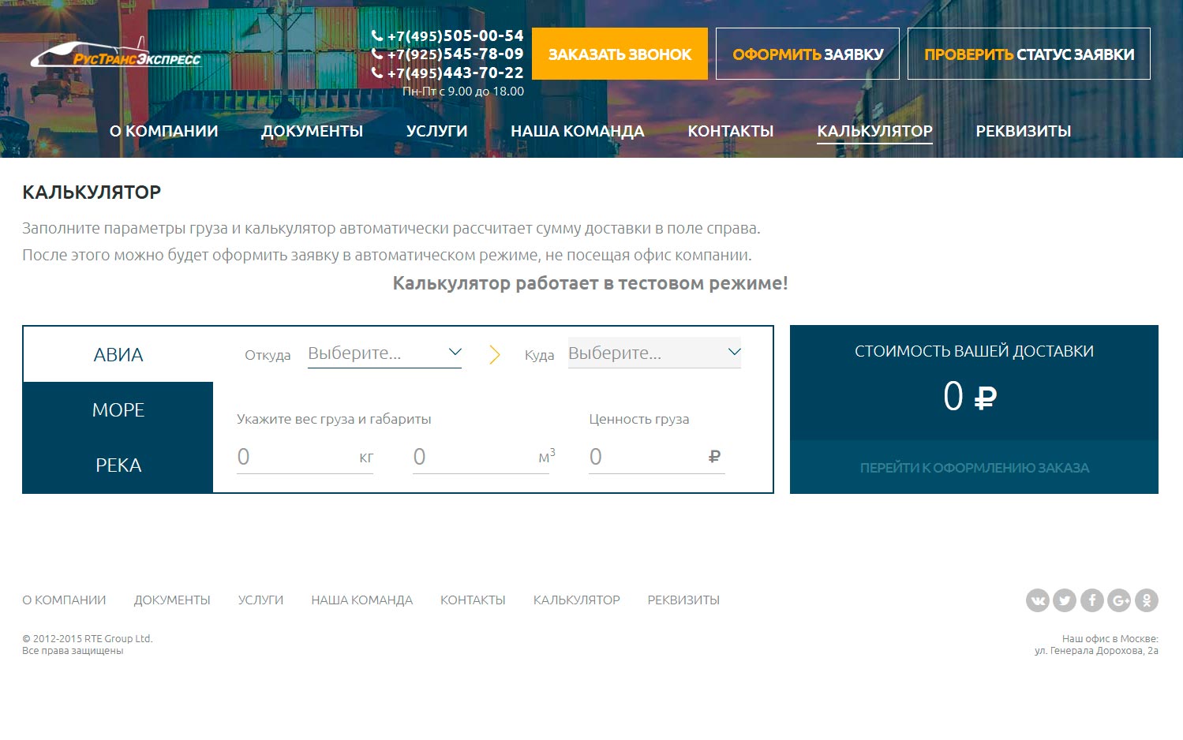Open the Facebook social icon
This screenshot has height=740, width=1183.
coord(1092,600)
